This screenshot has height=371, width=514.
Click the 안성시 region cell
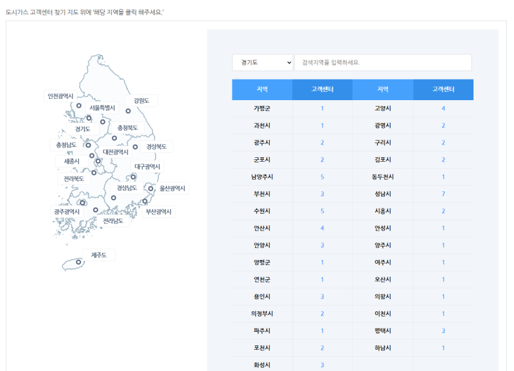coord(383,229)
